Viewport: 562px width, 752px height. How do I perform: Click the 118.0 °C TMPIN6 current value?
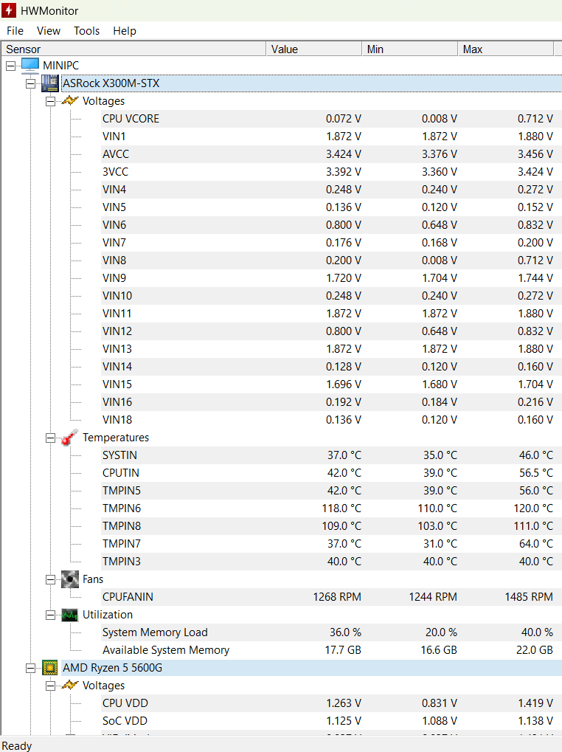341,508
